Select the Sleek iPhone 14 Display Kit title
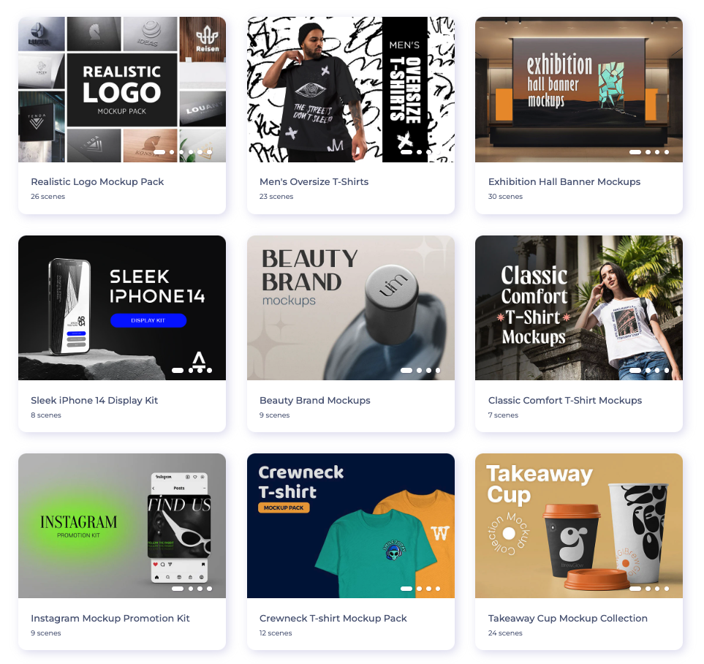This screenshot has height=664, width=704. pyautogui.click(x=94, y=400)
